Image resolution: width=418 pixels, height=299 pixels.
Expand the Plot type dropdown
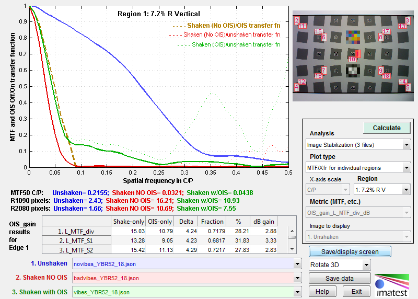point(358,167)
